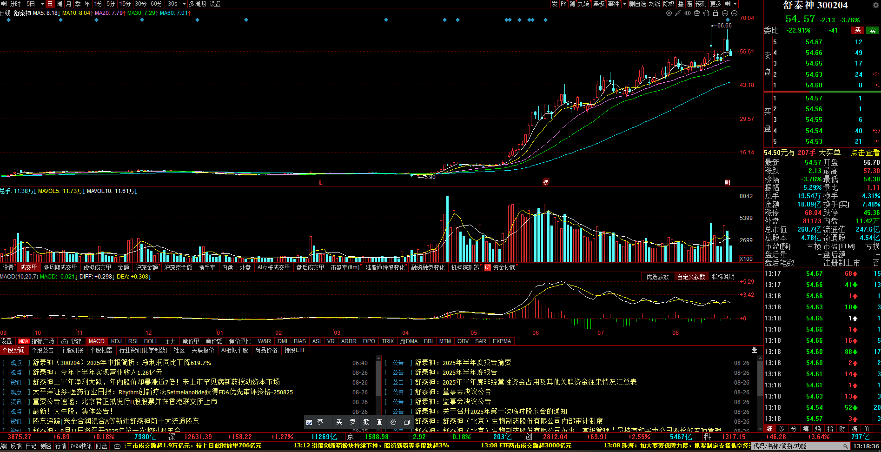This screenshot has height=452, width=881.
Task: Click 新建 new indicator icon
Action: point(72,341)
